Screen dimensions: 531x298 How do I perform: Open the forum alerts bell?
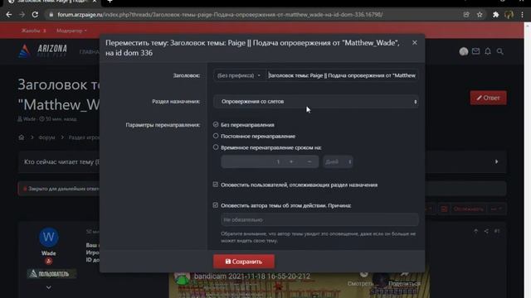pos(488,51)
